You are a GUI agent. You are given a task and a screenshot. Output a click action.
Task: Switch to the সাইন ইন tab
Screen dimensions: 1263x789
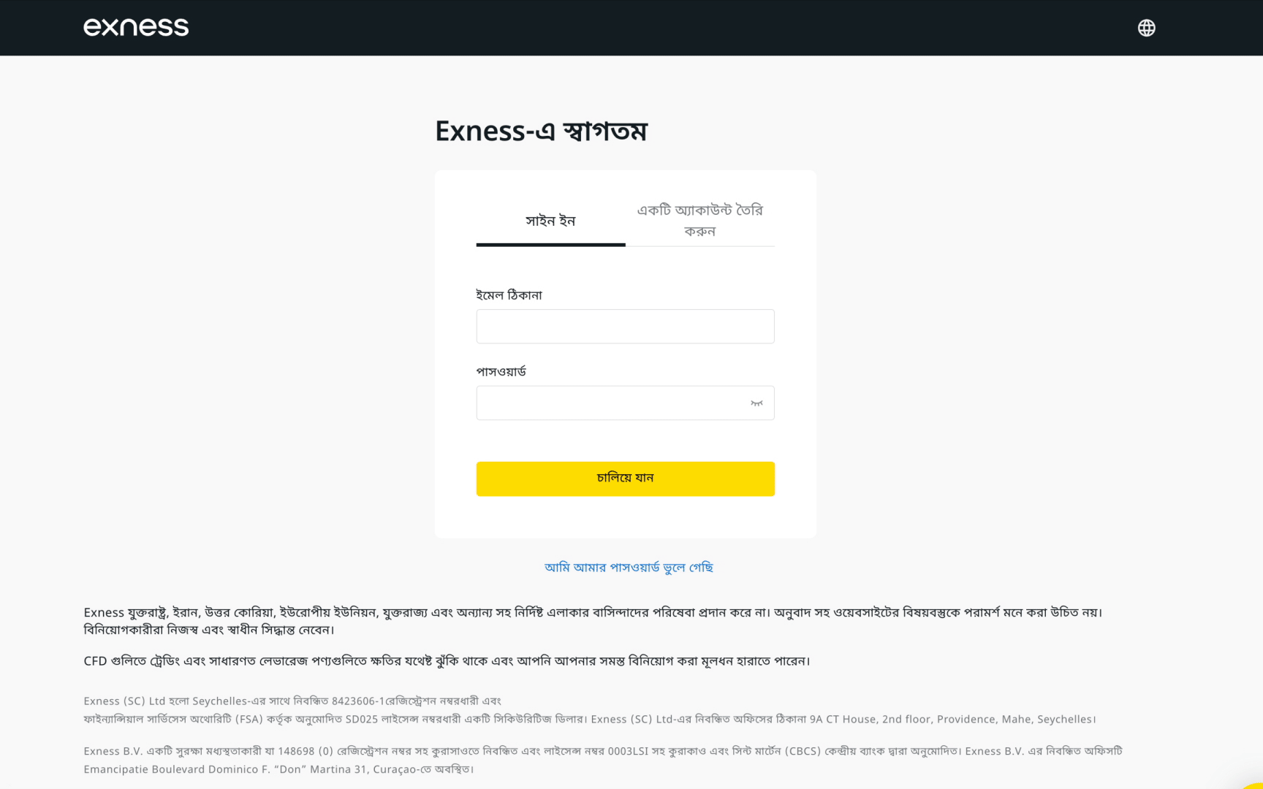pos(550,221)
